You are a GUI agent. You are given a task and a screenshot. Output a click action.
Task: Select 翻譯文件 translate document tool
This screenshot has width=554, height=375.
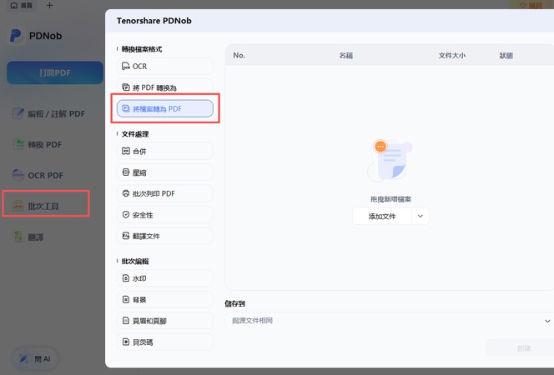165,236
